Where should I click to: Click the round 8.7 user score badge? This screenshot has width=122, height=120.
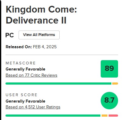(x=109, y=100)
